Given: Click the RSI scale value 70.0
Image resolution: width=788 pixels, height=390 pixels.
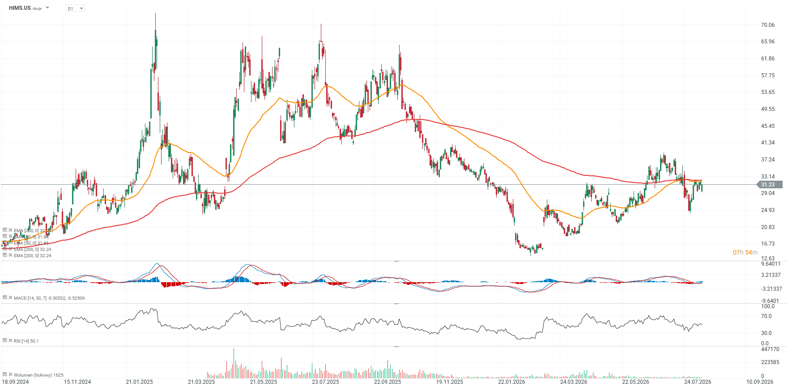Looking at the screenshot, I should (767, 316).
